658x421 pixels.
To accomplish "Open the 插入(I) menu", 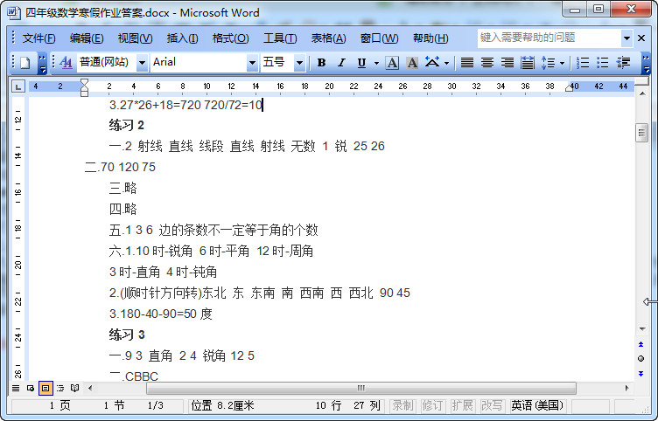I will click(182, 38).
